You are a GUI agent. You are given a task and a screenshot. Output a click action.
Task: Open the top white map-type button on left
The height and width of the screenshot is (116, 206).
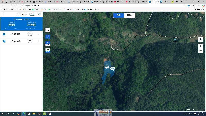(x=48, y=30)
